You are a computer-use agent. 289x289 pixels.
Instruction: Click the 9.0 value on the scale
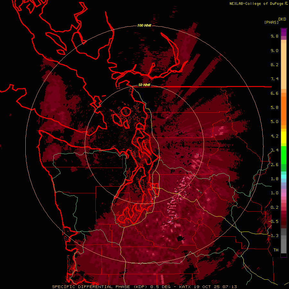coord(275,50)
